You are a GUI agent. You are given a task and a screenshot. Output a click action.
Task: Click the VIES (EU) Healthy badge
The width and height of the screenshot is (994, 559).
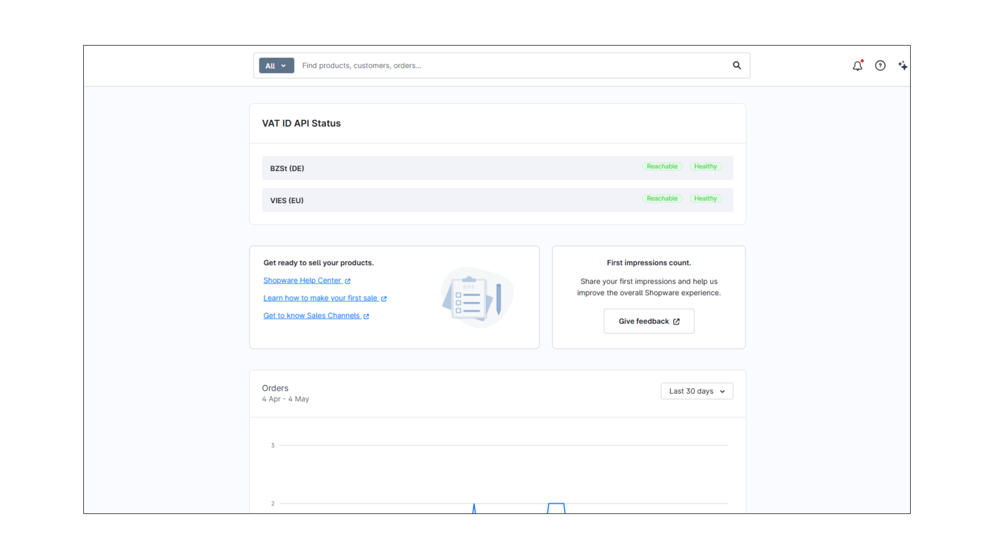point(705,199)
